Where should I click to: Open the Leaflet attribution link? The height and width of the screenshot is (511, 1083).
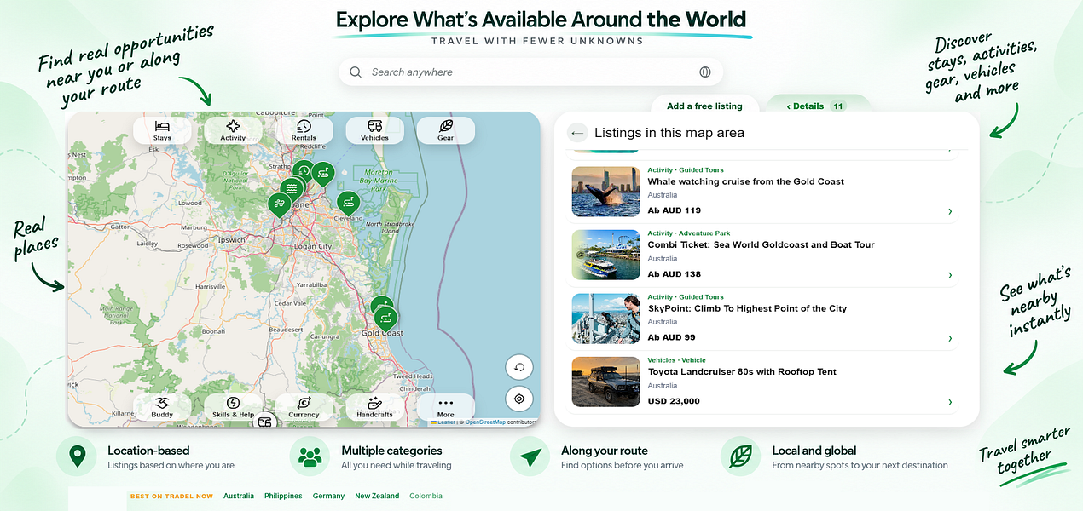click(443, 422)
